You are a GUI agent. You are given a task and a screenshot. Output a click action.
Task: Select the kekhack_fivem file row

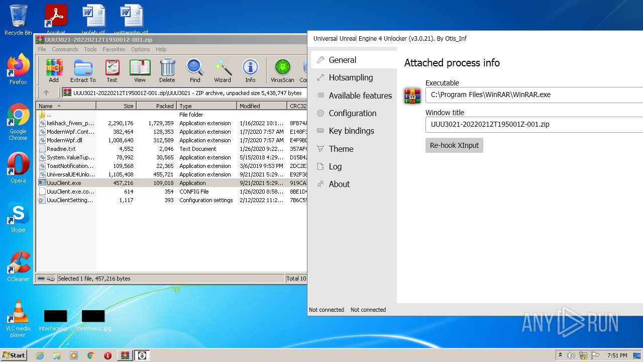click(x=171, y=123)
